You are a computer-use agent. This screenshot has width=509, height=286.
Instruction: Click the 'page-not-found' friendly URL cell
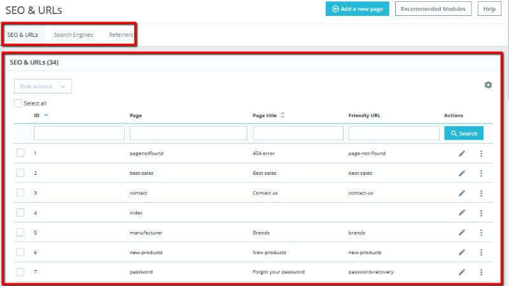click(x=367, y=153)
